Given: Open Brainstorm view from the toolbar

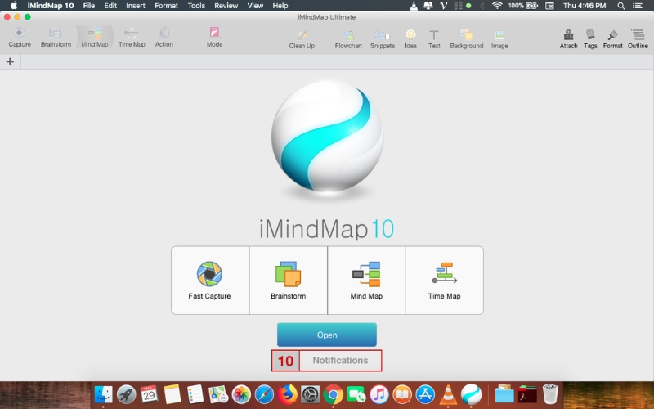Looking at the screenshot, I should click(56, 37).
